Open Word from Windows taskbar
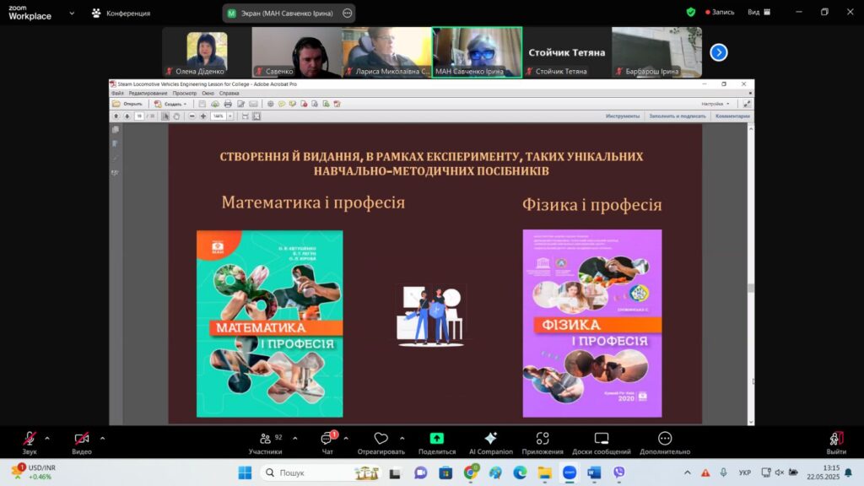Image resolution: width=864 pixels, height=486 pixels. click(594, 472)
